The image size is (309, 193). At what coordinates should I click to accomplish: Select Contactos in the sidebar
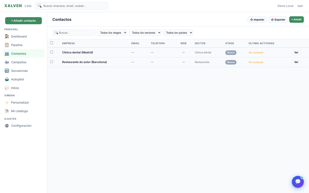coord(23,54)
